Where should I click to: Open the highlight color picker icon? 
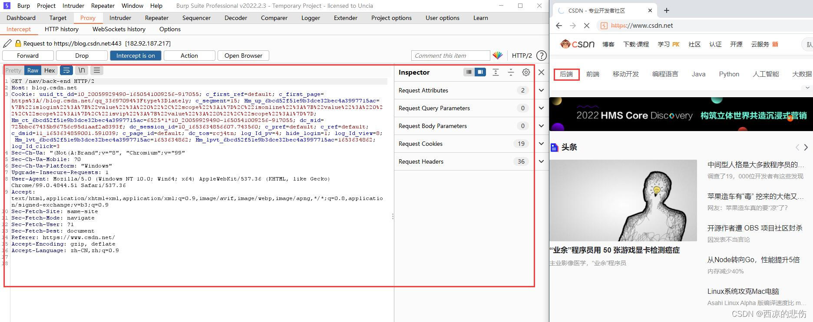498,56
